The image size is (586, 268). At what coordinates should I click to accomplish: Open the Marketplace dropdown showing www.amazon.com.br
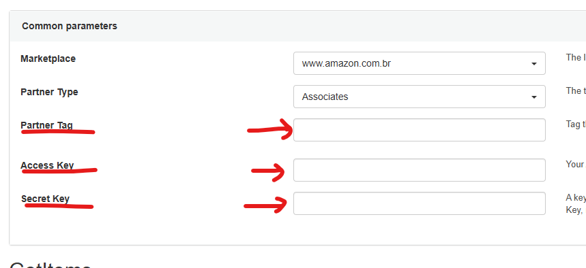pyautogui.click(x=420, y=63)
